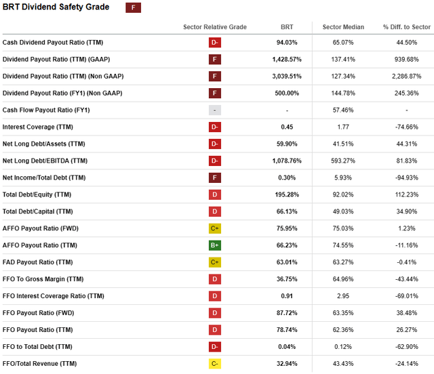Click the BRT value 500.00%

[x=287, y=93]
